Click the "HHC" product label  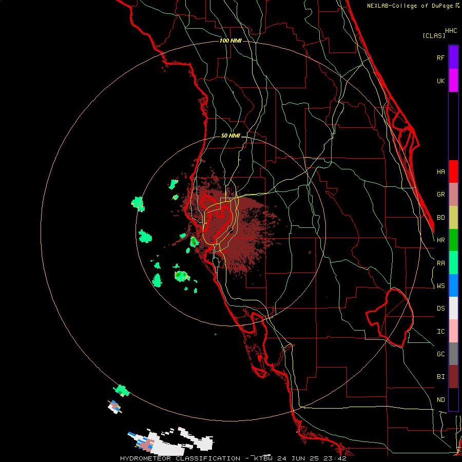(451, 31)
